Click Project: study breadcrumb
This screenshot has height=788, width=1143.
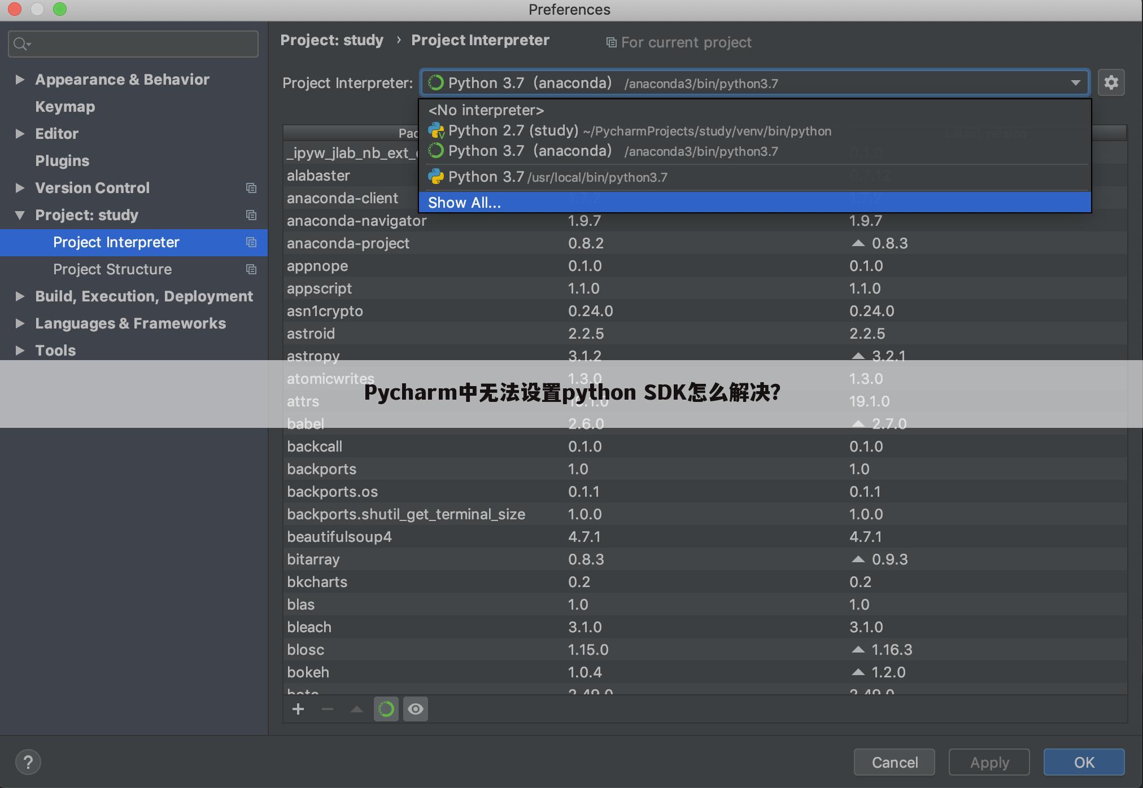(331, 40)
